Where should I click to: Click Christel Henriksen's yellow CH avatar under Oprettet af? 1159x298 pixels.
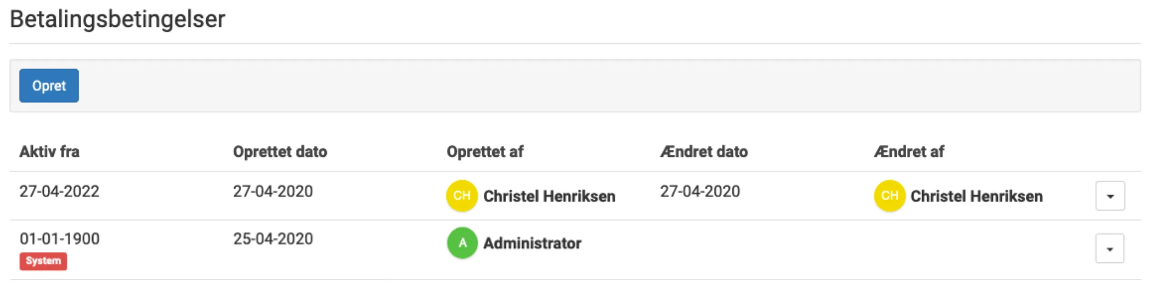coord(462,195)
